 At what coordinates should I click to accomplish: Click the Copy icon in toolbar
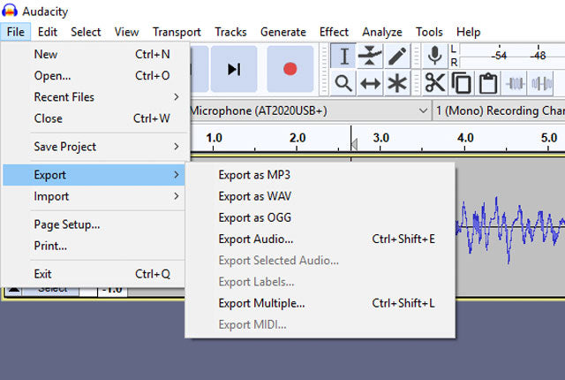(x=461, y=83)
